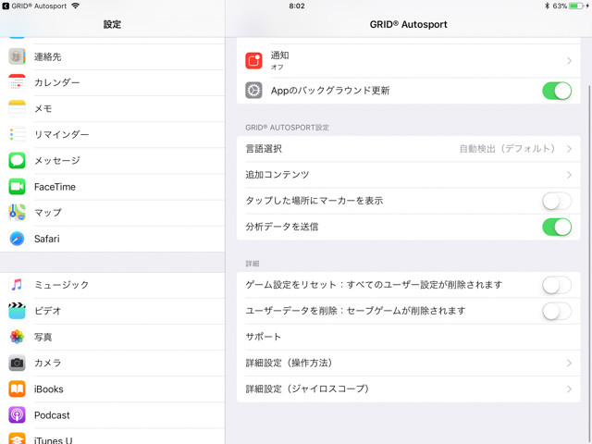Tap the red 通知 notifications icon
The height and width of the screenshot is (444, 592).
point(253,61)
